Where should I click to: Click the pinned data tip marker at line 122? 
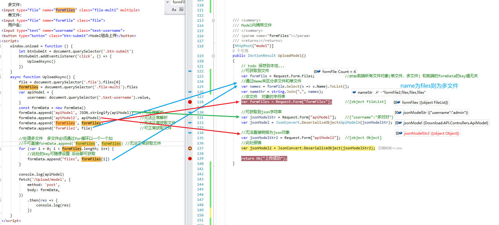pos(190,71)
